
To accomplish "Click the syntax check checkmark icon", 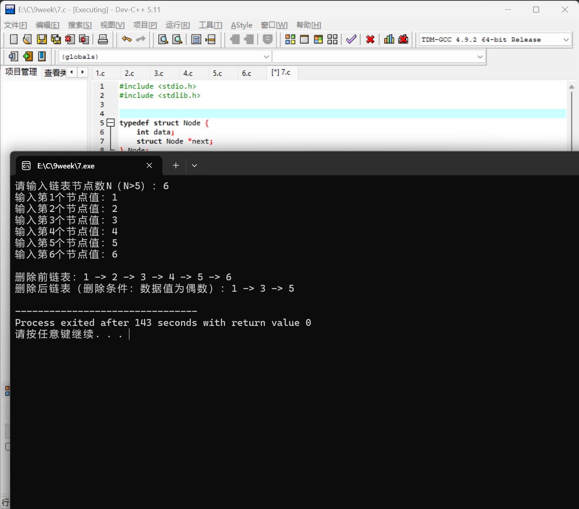I will point(351,39).
